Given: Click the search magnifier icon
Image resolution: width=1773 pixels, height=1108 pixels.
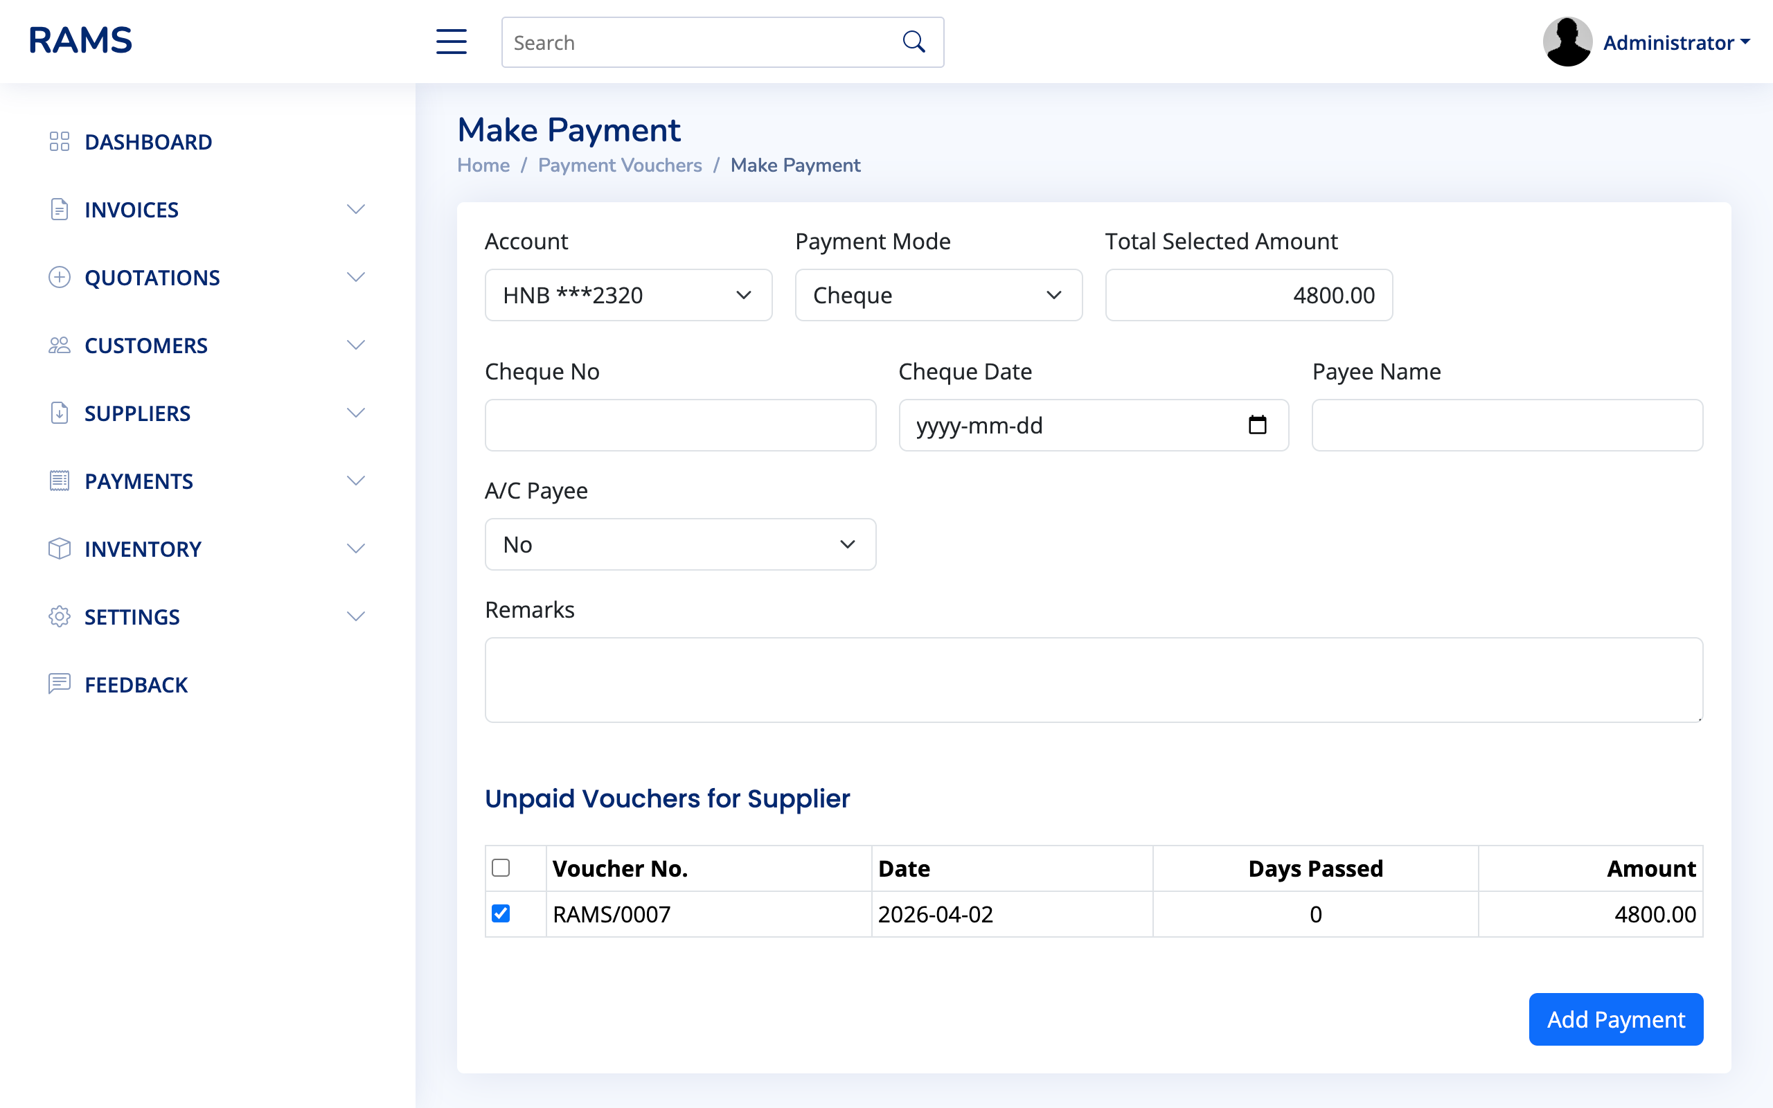Looking at the screenshot, I should tap(914, 42).
